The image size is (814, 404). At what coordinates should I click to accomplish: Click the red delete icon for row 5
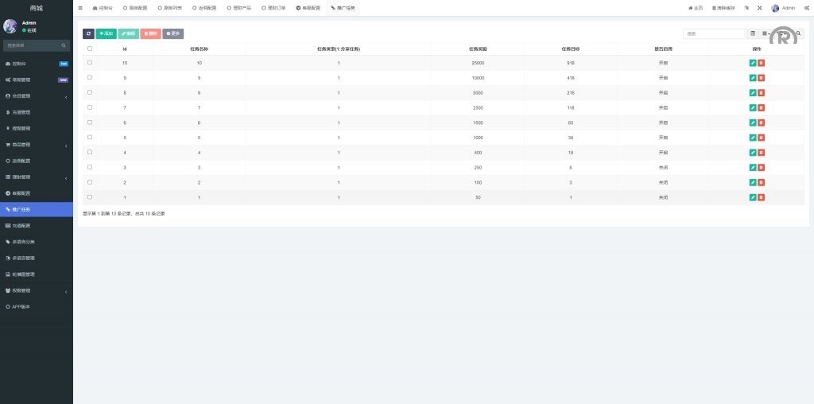tap(761, 137)
